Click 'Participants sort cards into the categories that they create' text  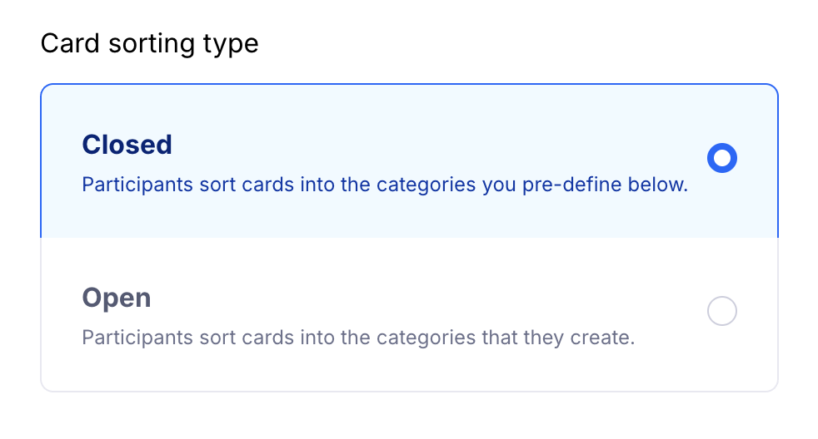coord(358,338)
